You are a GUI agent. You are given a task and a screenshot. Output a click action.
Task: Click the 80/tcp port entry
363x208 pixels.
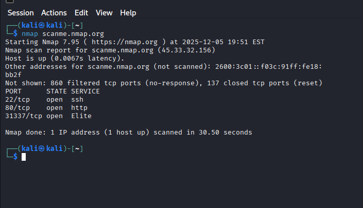[x=17, y=107]
